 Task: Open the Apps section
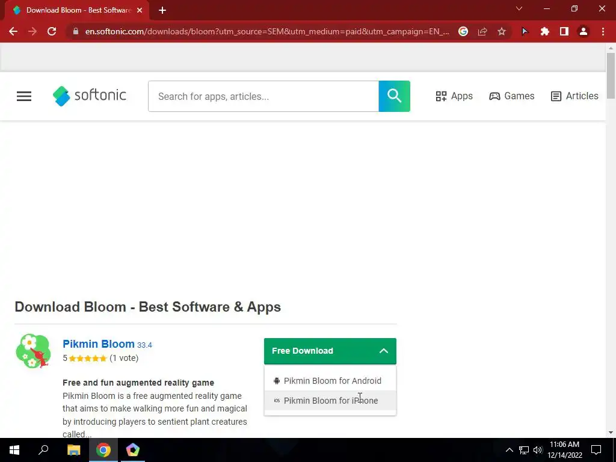click(x=454, y=96)
